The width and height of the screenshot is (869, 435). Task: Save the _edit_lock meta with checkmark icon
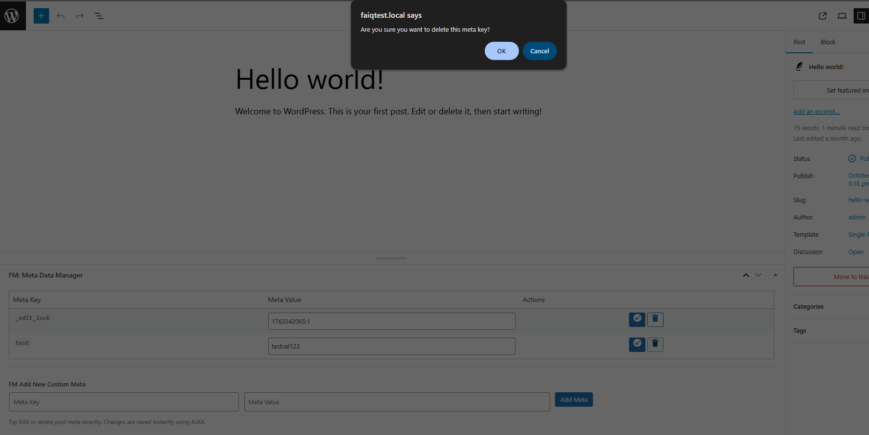point(637,319)
